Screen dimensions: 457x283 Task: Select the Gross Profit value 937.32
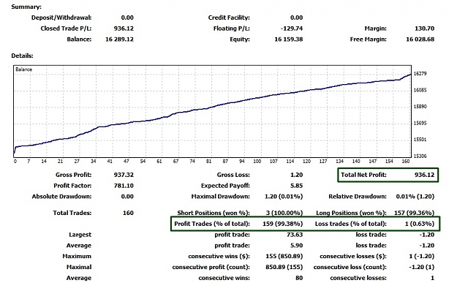coord(124,175)
